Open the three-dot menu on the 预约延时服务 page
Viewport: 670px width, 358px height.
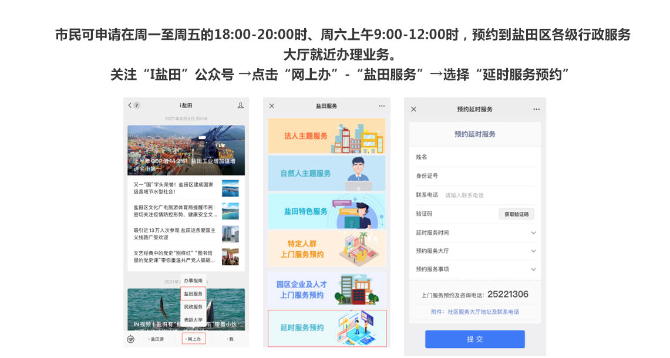click(x=536, y=109)
